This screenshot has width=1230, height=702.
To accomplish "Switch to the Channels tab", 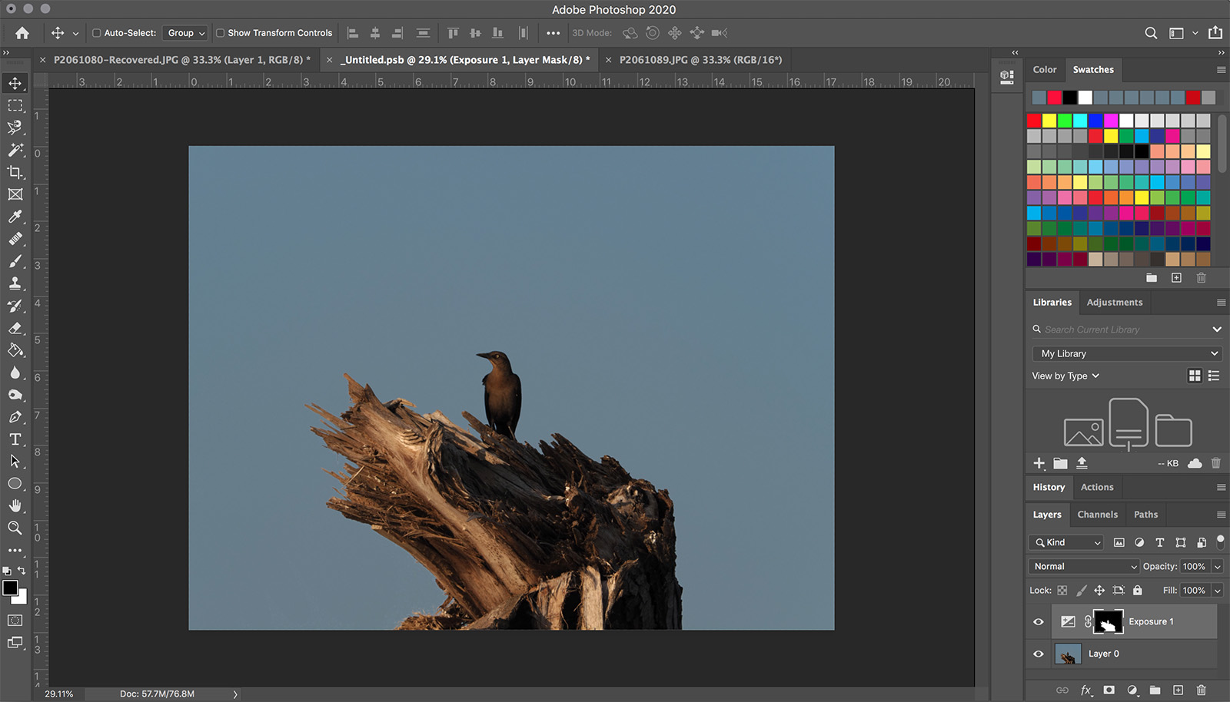I will click(x=1098, y=515).
